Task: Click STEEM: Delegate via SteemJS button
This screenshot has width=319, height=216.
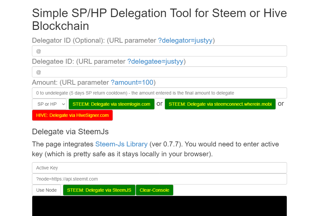Action: 99,190
